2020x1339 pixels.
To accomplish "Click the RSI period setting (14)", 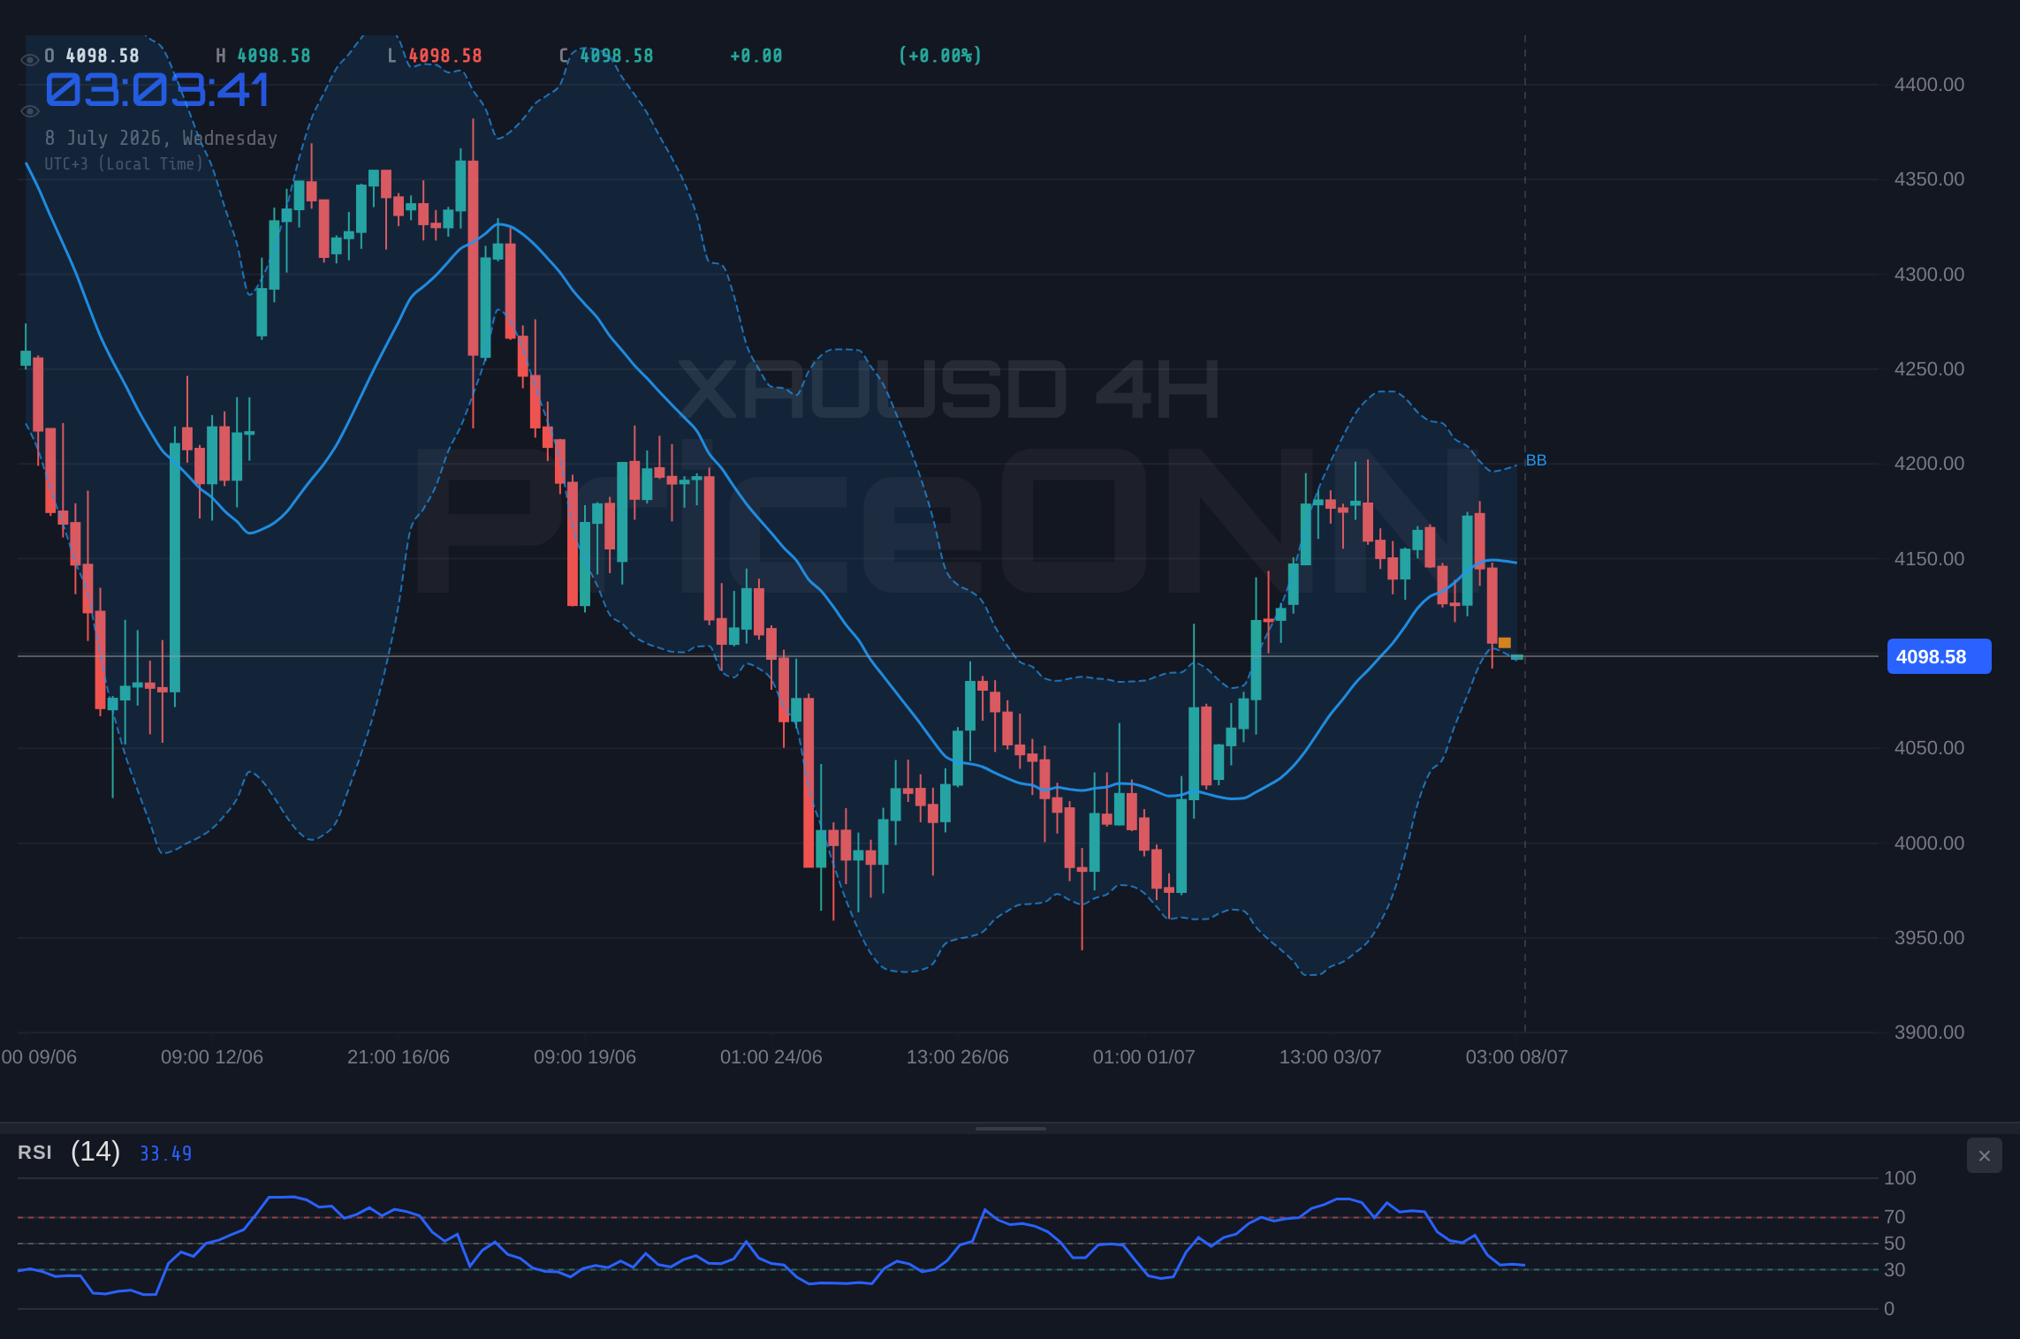I will pos(95,1152).
